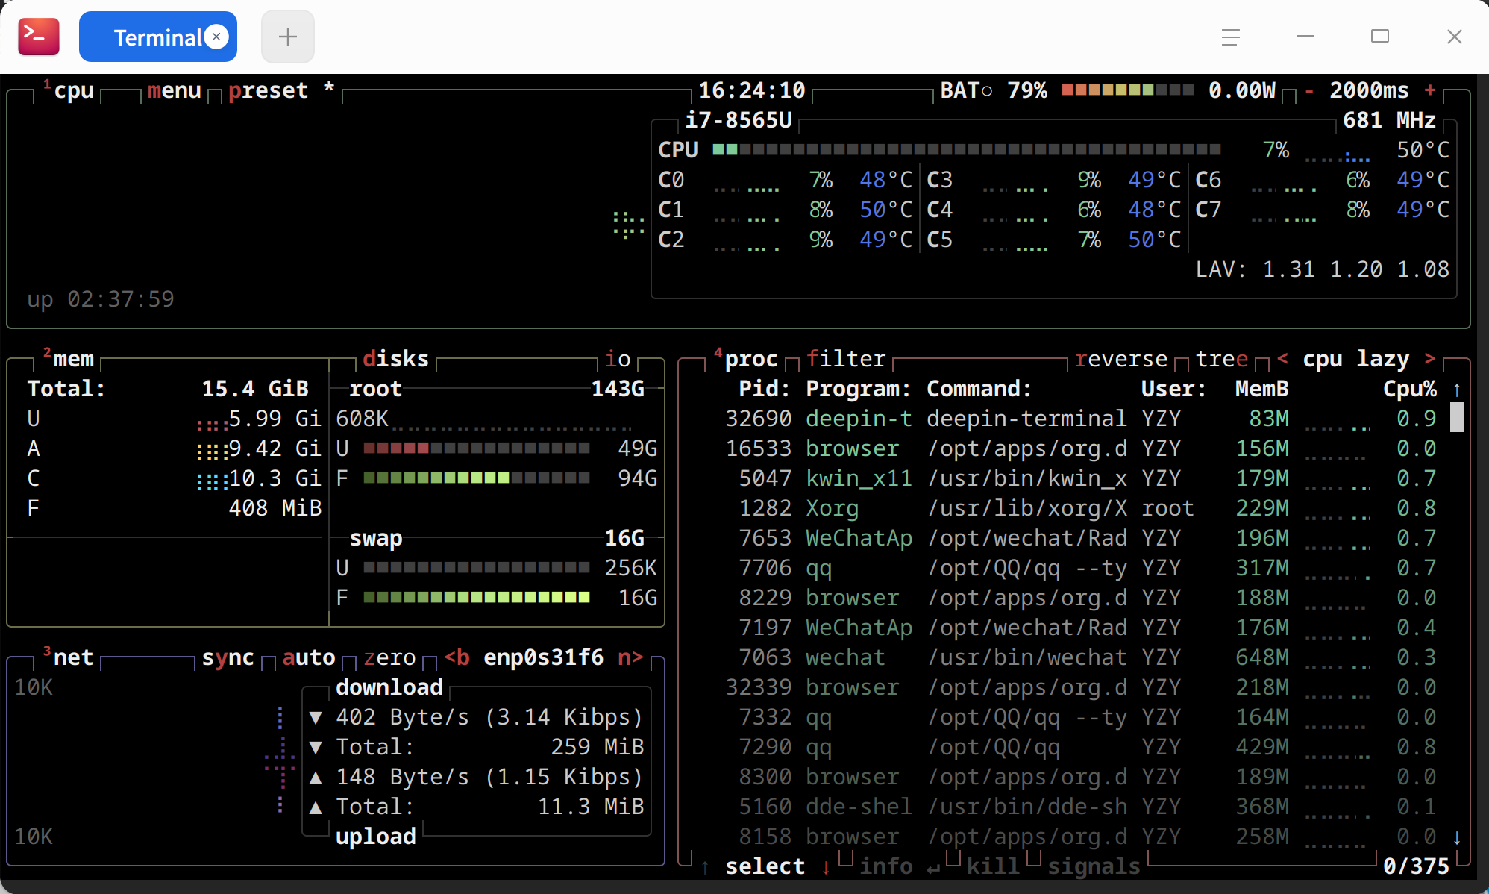Click the process list scrollbar thumb

tap(1457, 417)
